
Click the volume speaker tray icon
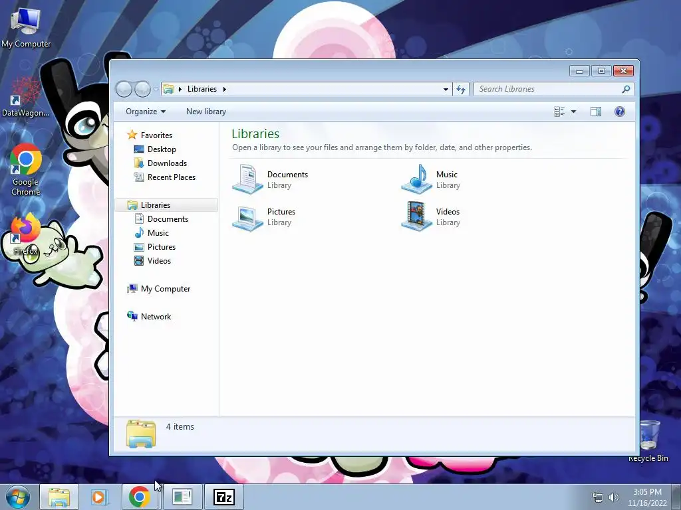[x=614, y=497]
